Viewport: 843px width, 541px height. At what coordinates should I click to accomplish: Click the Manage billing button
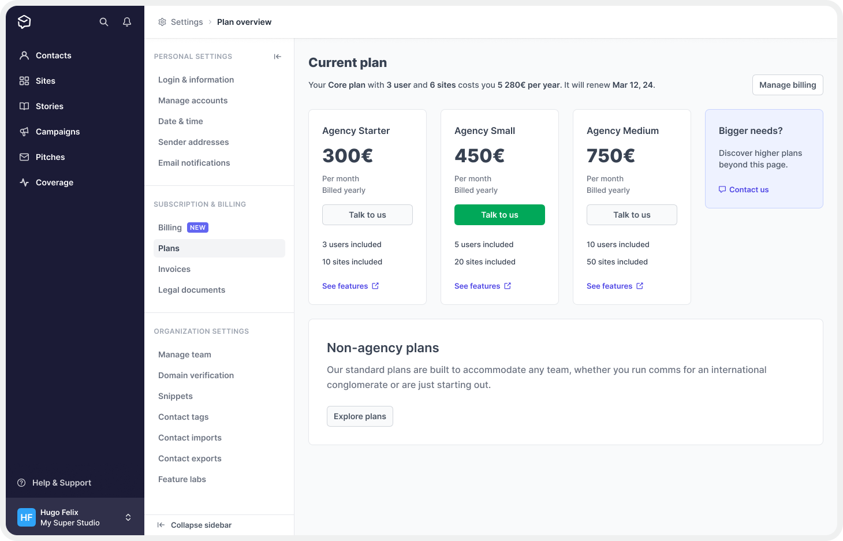pos(788,85)
